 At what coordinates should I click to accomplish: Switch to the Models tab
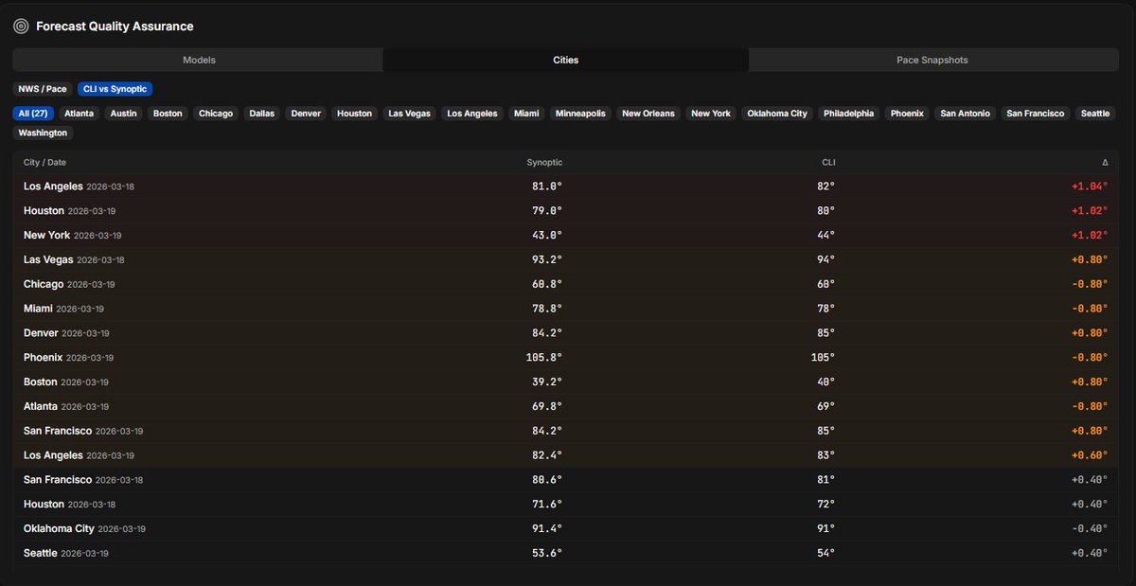198,59
